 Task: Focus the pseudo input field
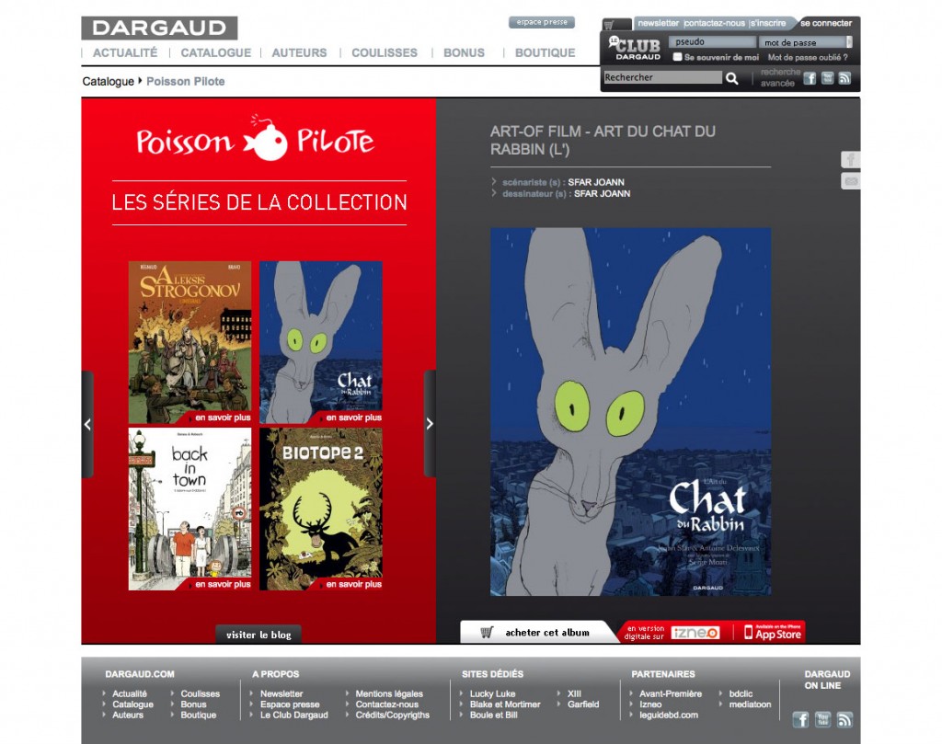713,42
